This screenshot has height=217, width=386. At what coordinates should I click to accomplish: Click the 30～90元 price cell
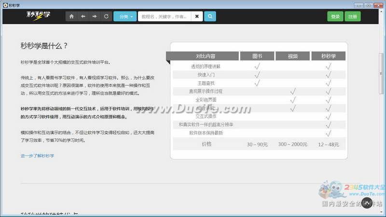[x=257, y=144]
